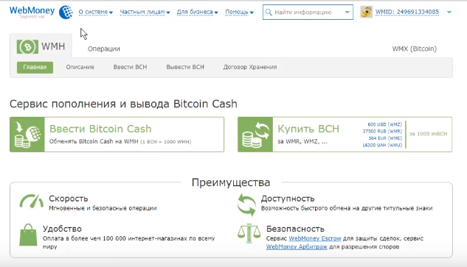467x267 pixels.
Task: Open the 'Частным лицам' dropdown menu
Action: [145, 13]
